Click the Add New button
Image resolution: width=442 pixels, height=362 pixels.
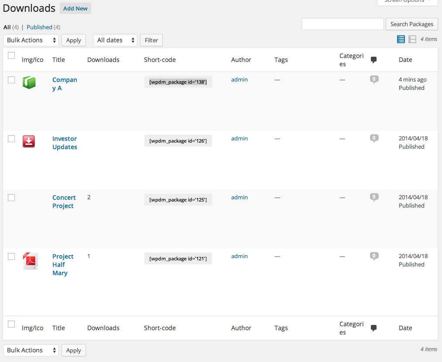click(x=75, y=8)
